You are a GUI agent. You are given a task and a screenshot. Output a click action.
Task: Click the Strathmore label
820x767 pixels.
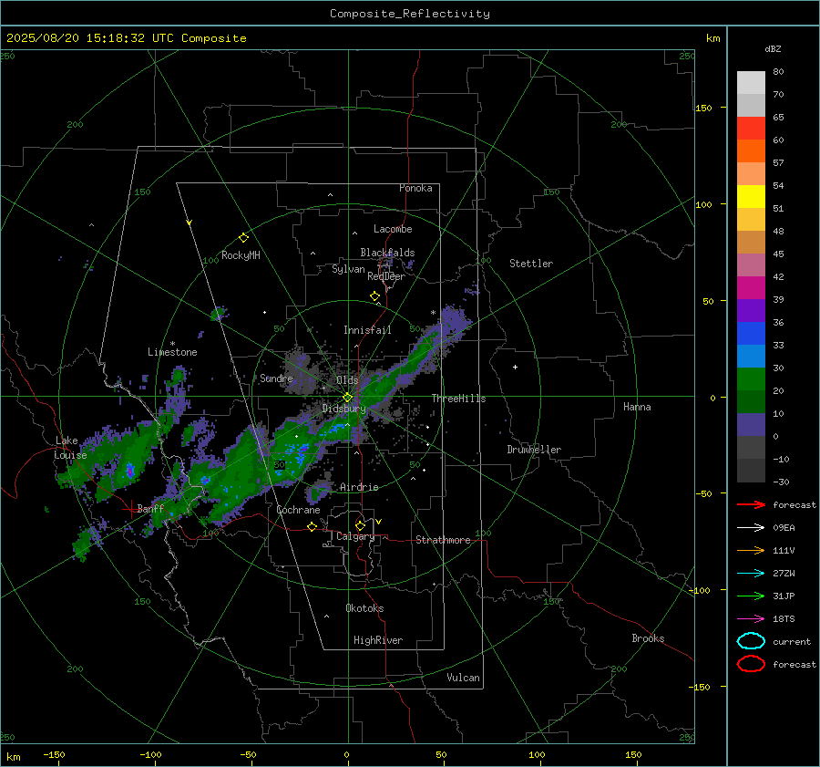pyautogui.click(x=443, y=540)
